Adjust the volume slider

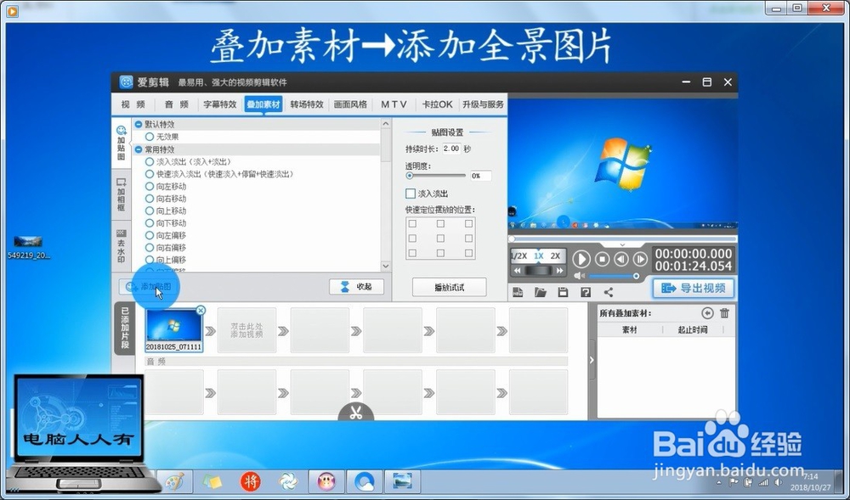pos(615,276)
